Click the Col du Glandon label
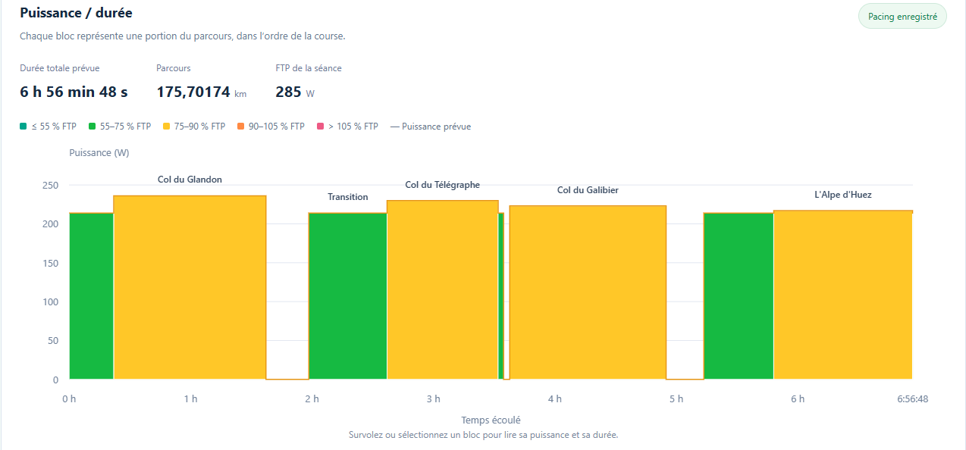Screen dimensions: 966x450 pos(190,180)
